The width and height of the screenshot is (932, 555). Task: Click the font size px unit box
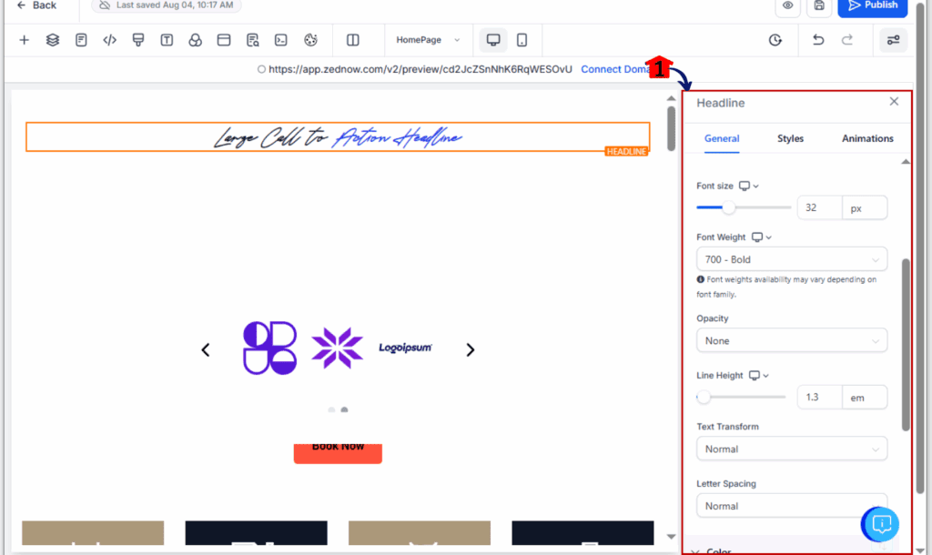point(865,208)
